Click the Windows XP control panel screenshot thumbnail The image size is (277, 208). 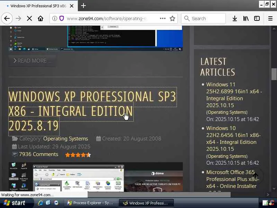(96, 177)
